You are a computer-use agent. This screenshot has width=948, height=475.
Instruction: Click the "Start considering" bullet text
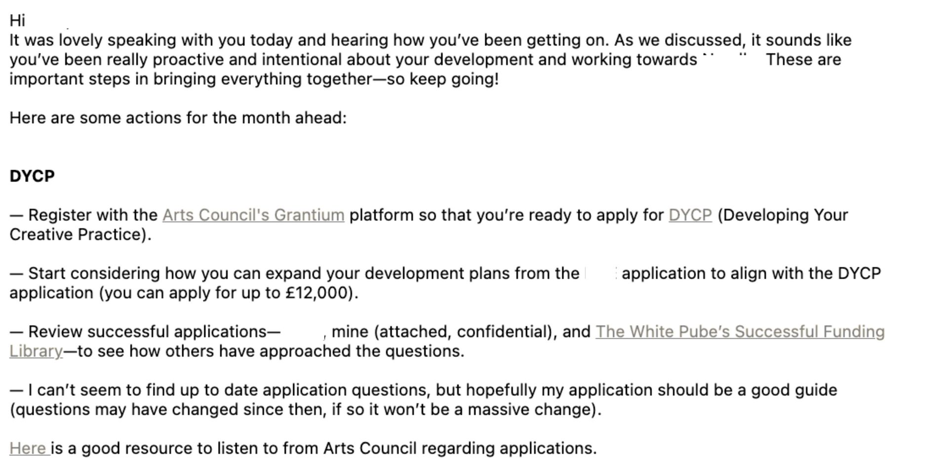94,273
